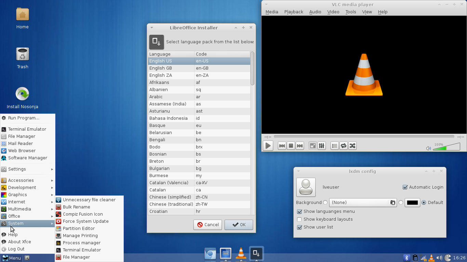The height and width of the screenshot is (262, 467).
Task: Disable the Automatic Login checkbox
Action: point(405,187)
